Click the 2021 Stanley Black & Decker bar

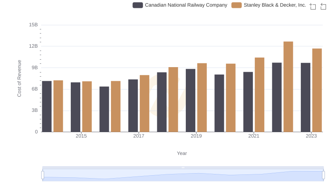coord(259,94)
